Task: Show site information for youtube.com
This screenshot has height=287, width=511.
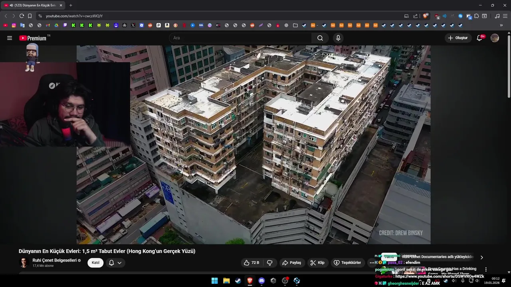Action: [x=40, y=16]
